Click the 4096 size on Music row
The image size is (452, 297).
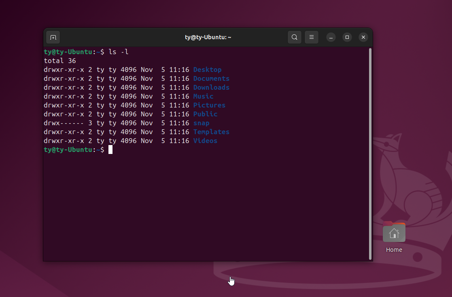tap(129, 97)
